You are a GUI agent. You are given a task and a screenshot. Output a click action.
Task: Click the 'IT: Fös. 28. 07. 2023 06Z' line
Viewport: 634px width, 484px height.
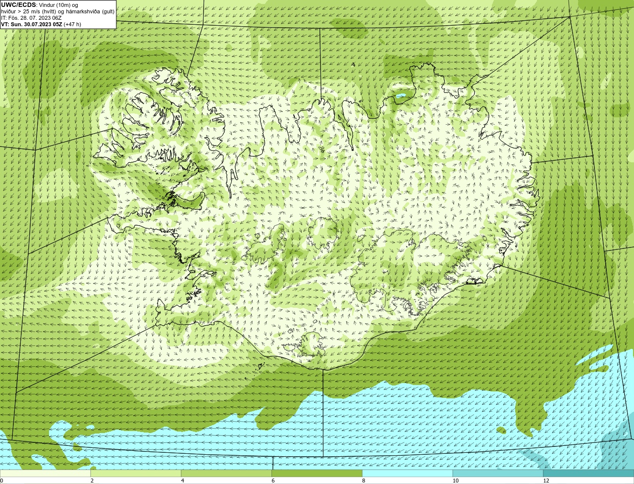pos(31,18)
